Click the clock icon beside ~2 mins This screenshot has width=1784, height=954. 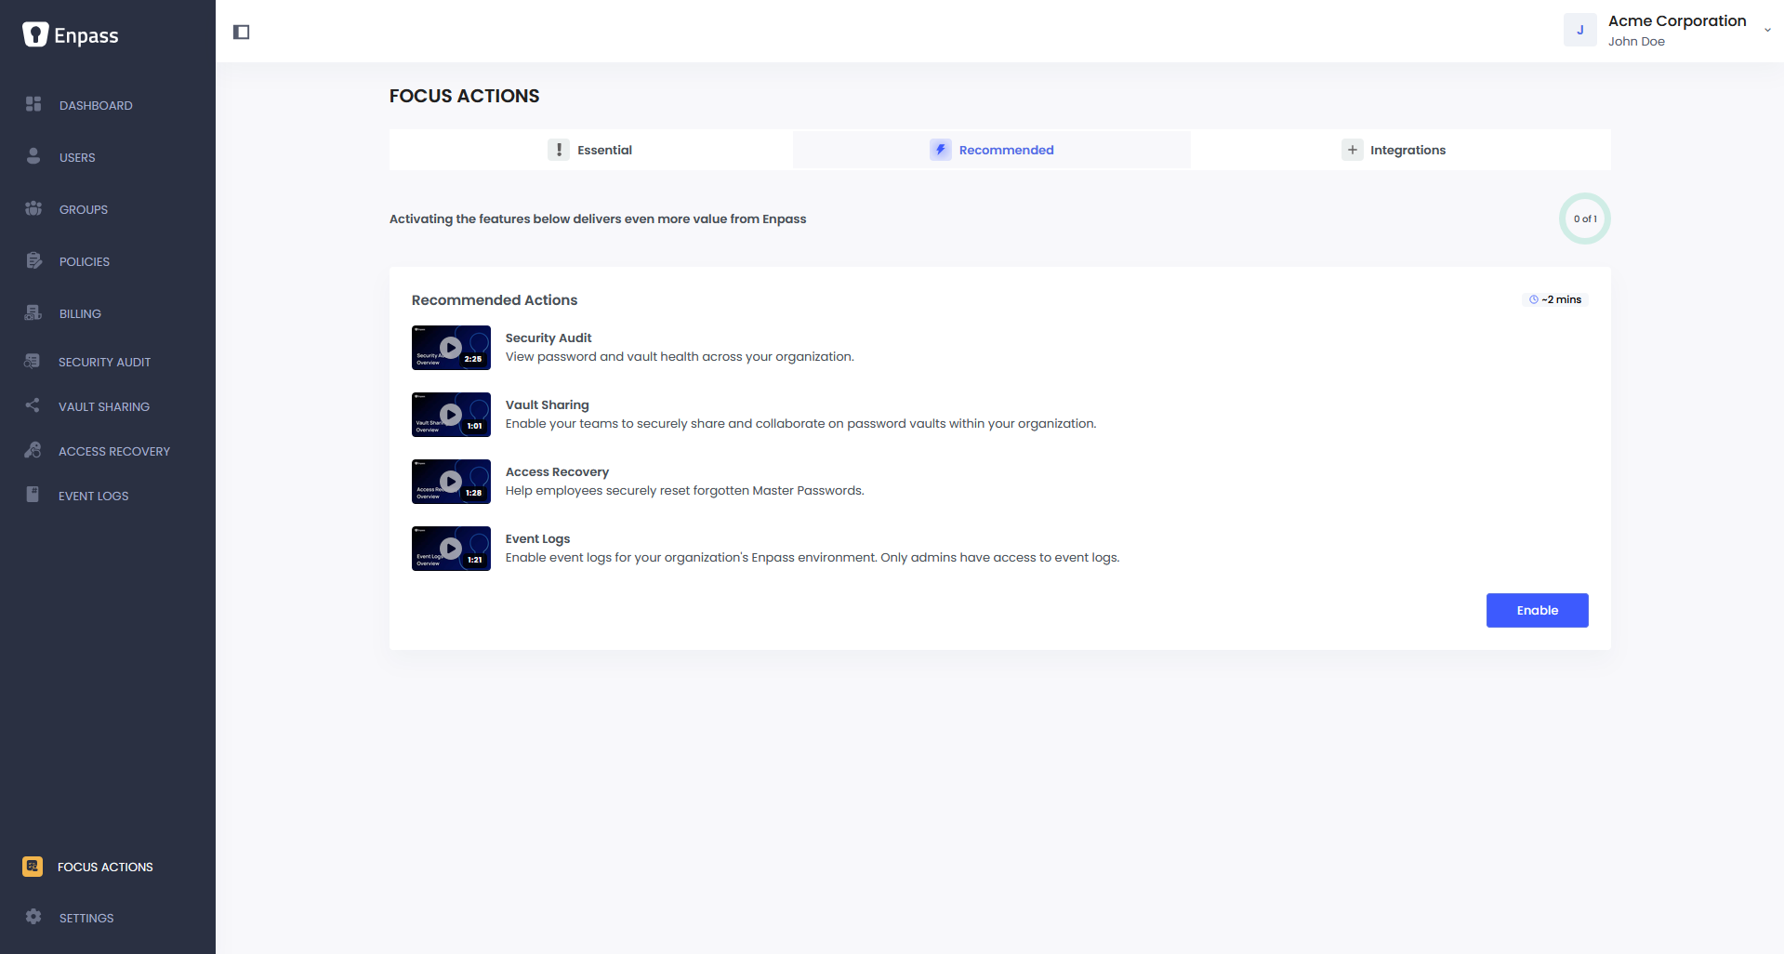1534,299
